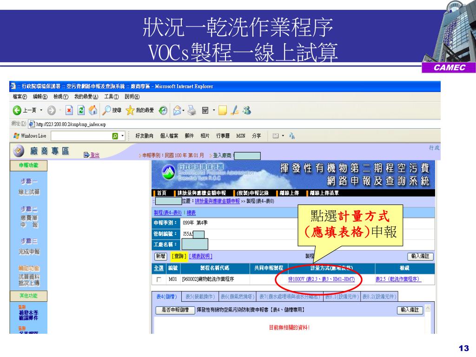Refresh the page with the green arrows icon
The height and width of the screenshot is (357, 476).
click(81, 110)
